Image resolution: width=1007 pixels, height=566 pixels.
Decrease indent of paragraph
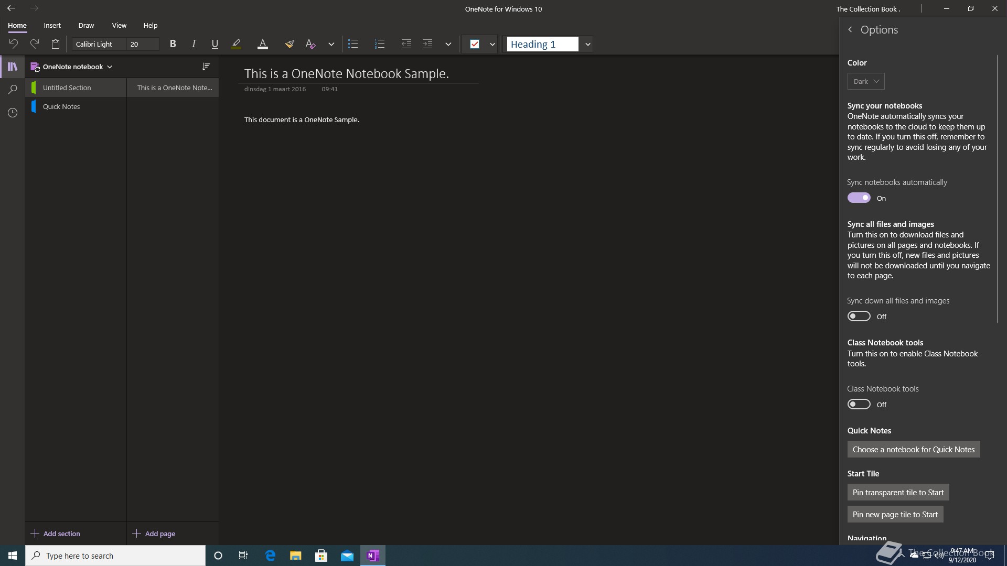(x=406, y=44)
